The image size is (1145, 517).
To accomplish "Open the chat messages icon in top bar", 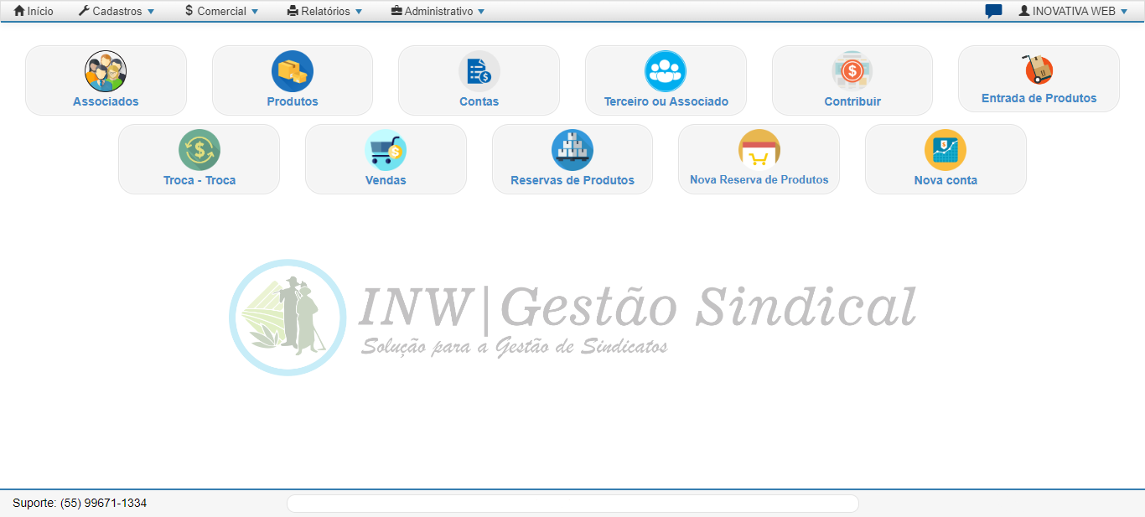I will click(x=993, y=12).
